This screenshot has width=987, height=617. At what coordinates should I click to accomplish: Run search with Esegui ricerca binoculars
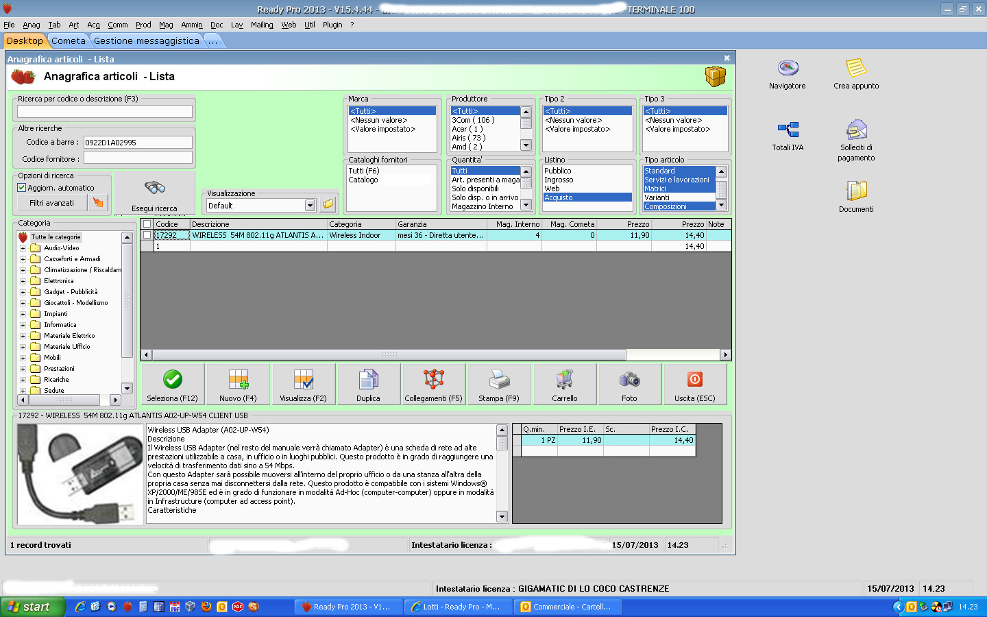(x=154, y=193)
